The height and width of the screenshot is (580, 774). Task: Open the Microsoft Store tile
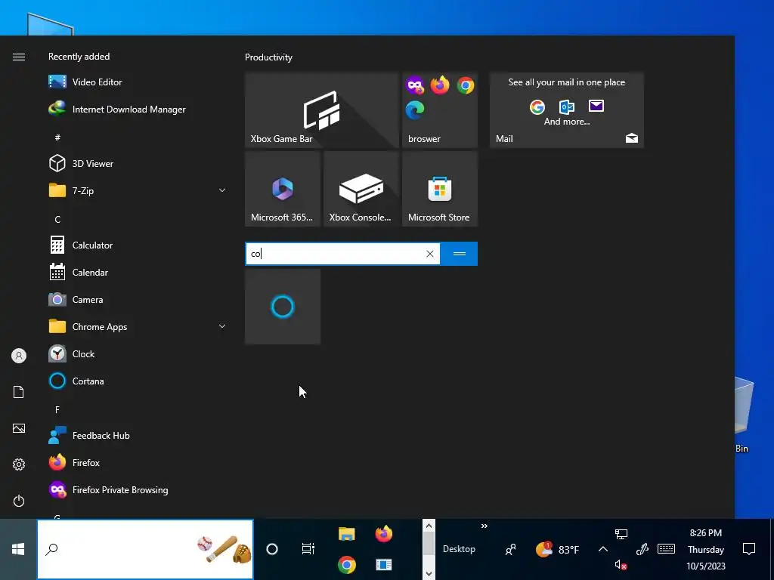tap(440, 189)
